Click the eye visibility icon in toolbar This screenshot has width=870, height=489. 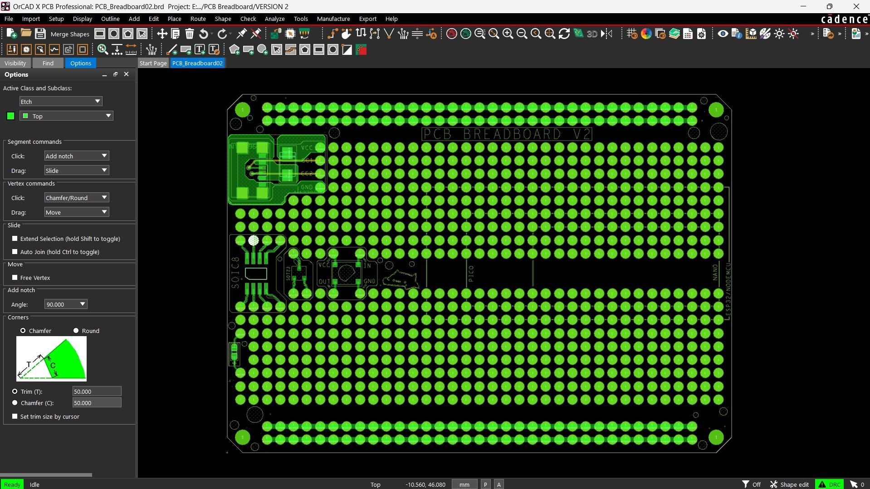click(723, 34)
